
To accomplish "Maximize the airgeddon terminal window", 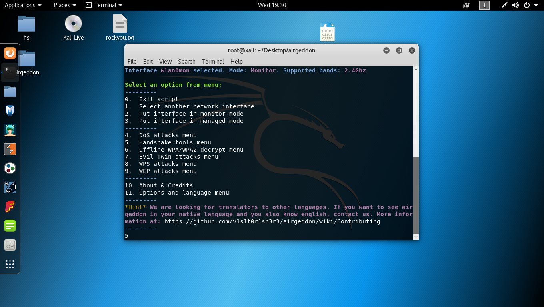I will 399,50.
